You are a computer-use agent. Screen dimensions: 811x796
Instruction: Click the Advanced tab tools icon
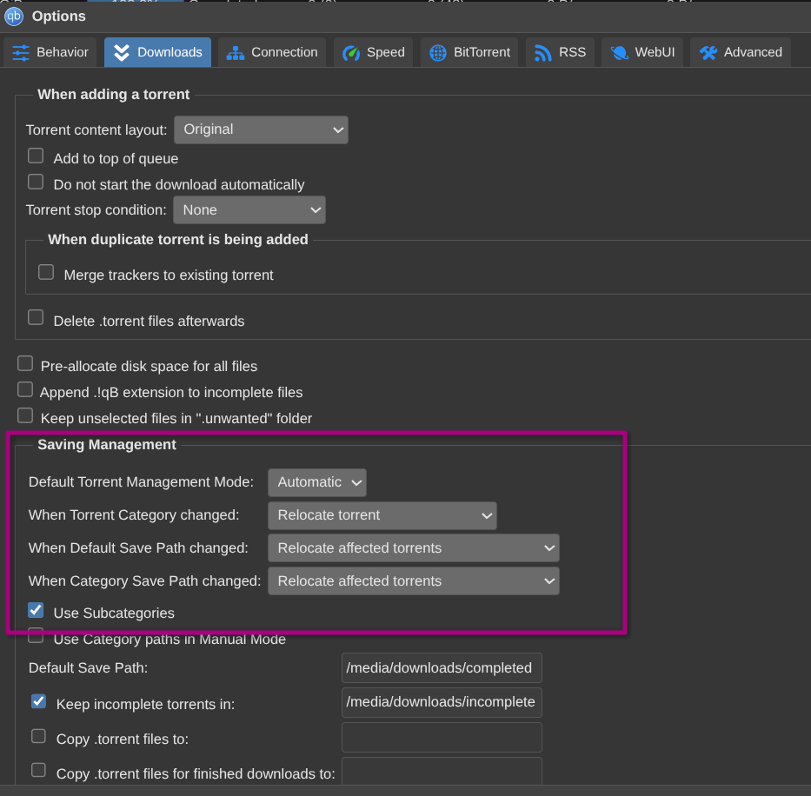[x=708, y=52]
